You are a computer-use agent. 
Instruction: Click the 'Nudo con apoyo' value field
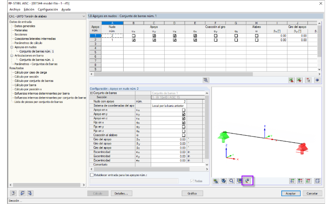pyautogui.click(x=169, y=102)
